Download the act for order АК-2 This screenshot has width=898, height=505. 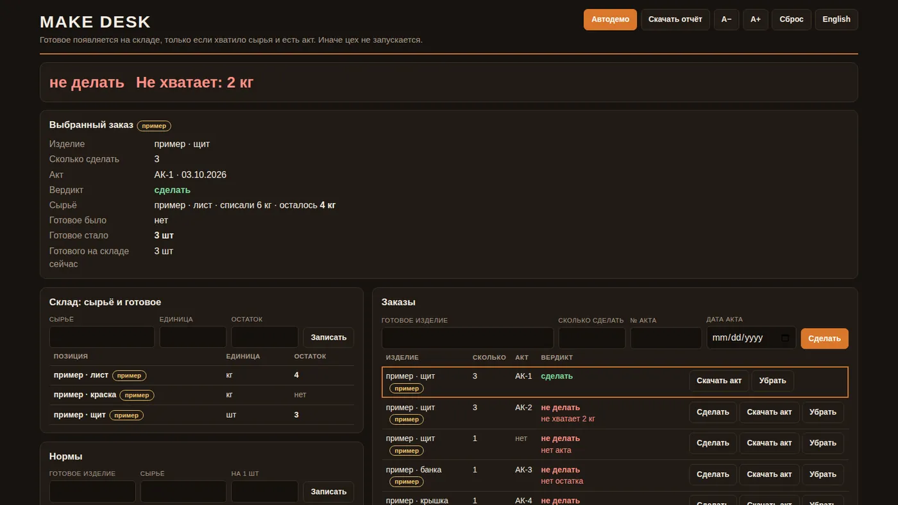point(770,412)
